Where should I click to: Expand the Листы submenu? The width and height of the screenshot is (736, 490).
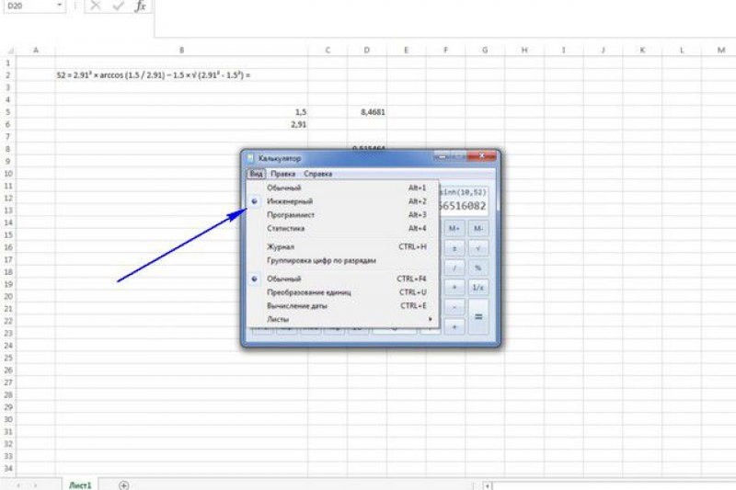[x=342, y=319]
